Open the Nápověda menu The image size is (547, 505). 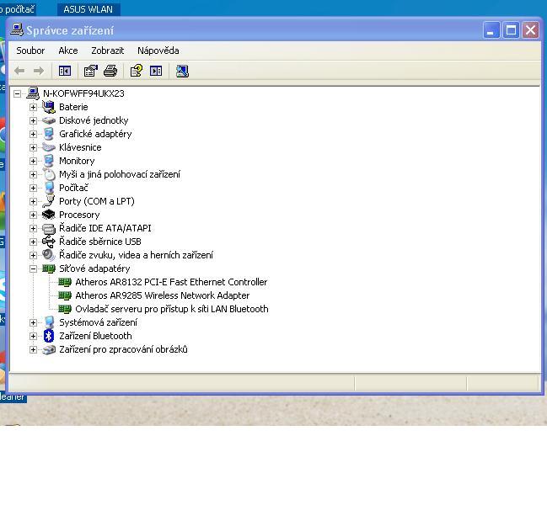pos(158,50)
